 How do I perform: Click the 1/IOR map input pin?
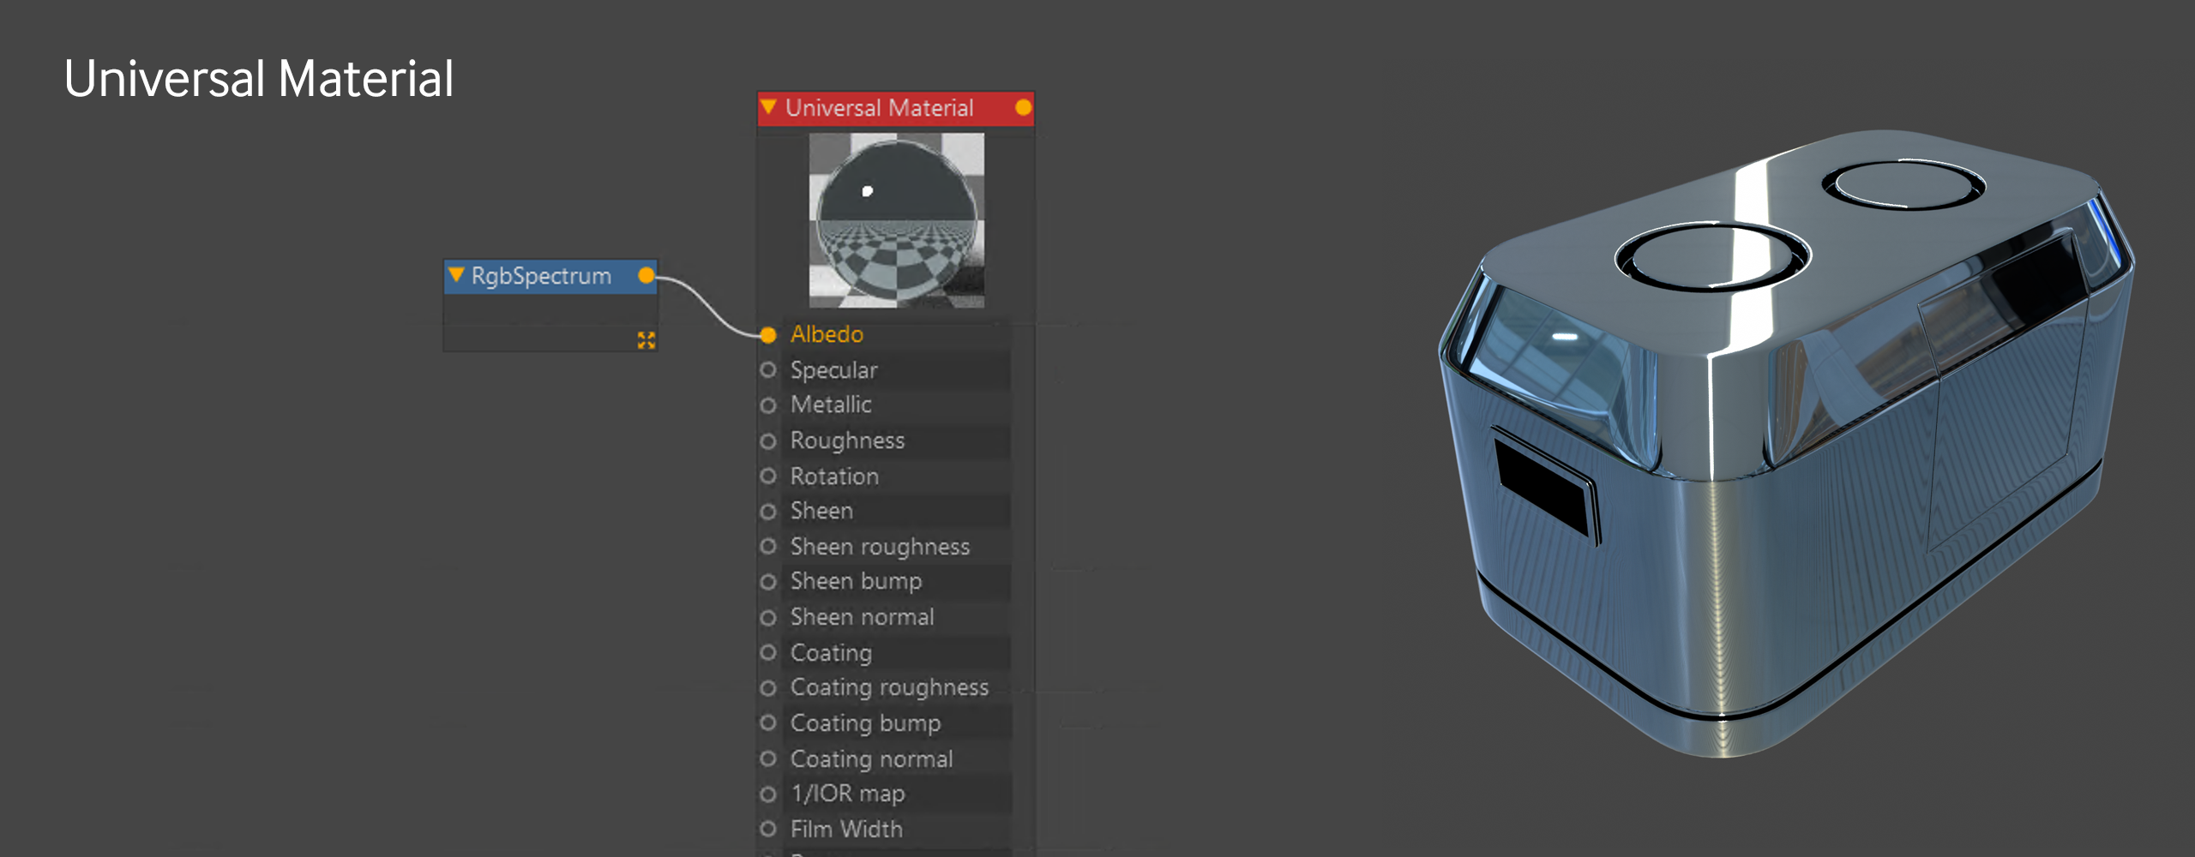768,794
